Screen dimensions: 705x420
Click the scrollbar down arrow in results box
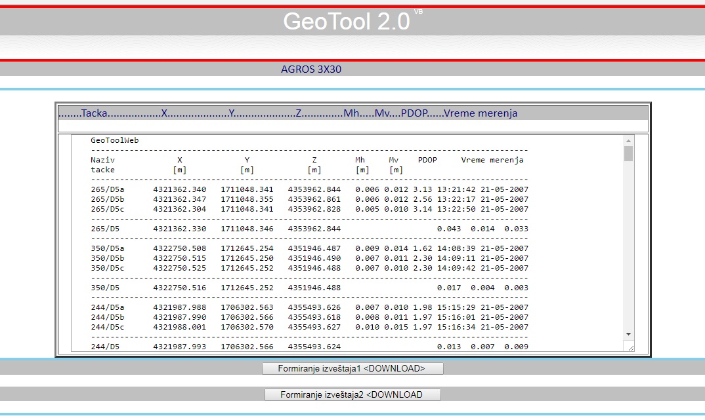point(628,334)
